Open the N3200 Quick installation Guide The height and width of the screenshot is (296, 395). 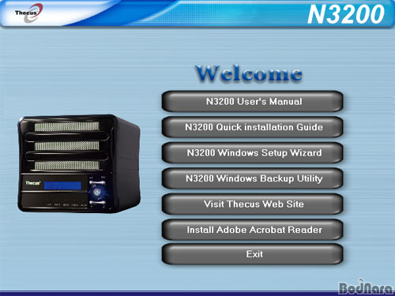click(252, 127)
